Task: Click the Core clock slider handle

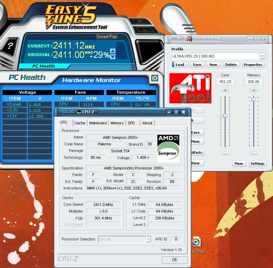Action: click(x=225, y=116)
